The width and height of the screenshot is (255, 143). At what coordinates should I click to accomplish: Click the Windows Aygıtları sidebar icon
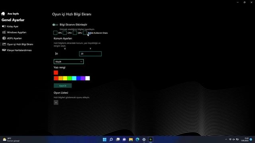(x=4, y=32)
